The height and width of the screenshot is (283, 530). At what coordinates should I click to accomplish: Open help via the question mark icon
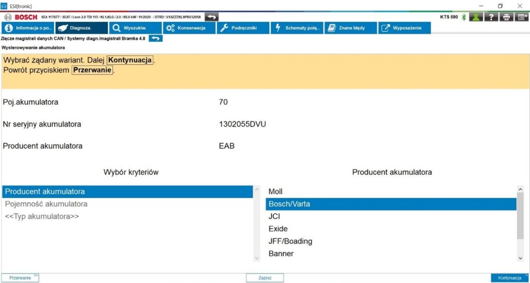[491, 17]
